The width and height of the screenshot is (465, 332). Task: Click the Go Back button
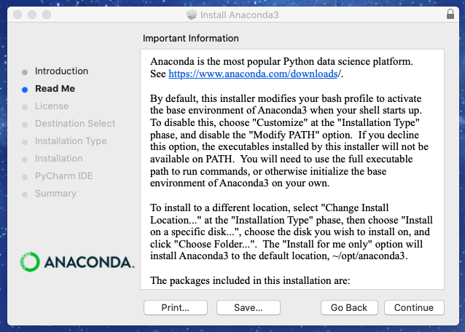[349, 307]
